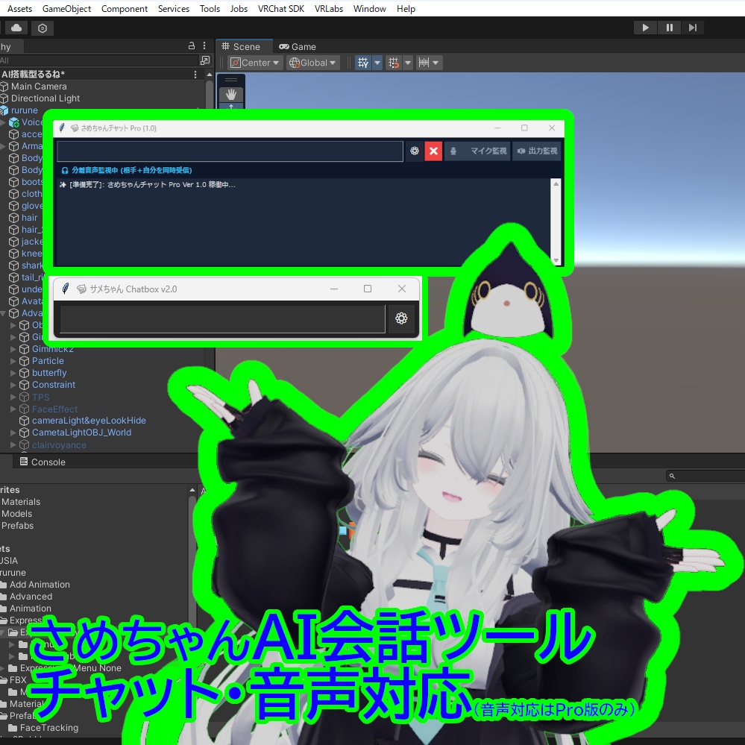Open the Unity cloud services icon

pyautogui.click(x=16, y=28)
